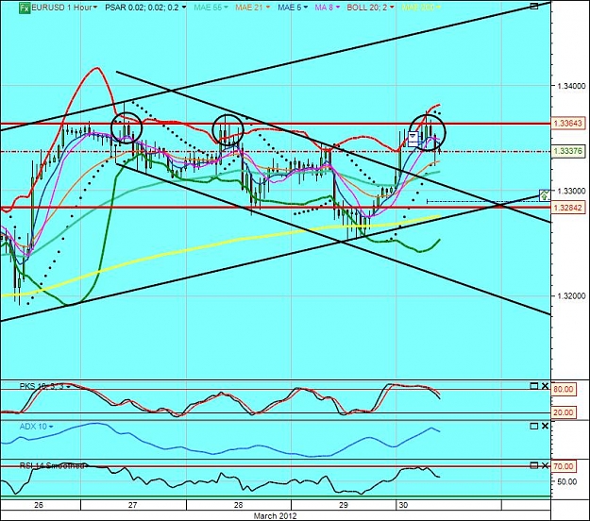The height and width of the screenshot is (521, 590).
Task: Close the RSI 14 Smoothed panel
Action: coord(545,465)
